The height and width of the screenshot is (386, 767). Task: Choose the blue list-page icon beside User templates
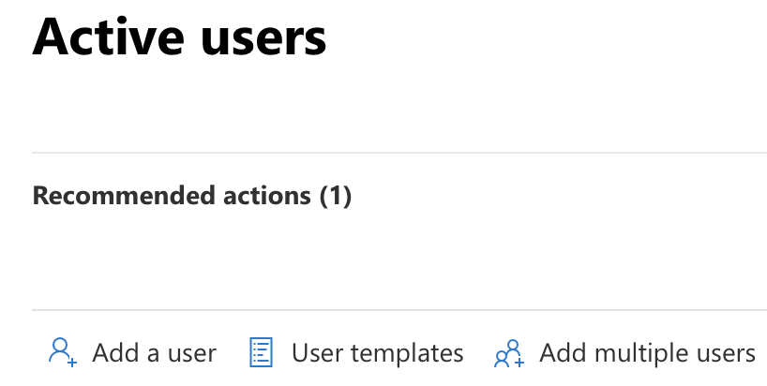tap(261, 352)
